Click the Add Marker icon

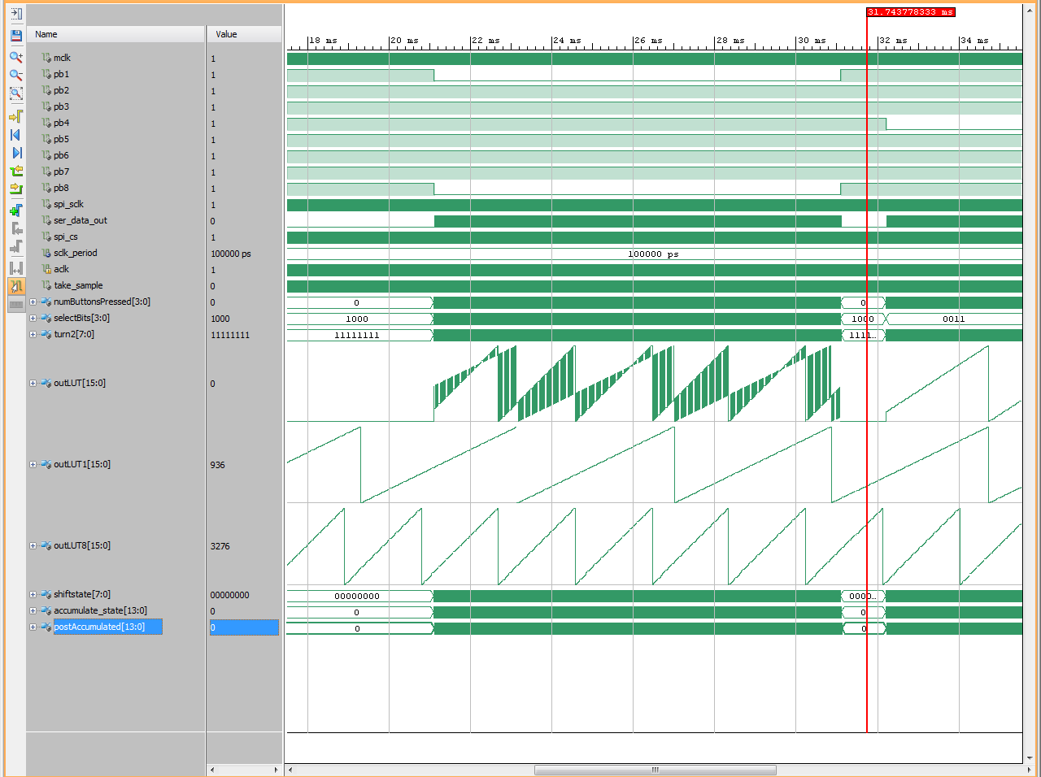click(15, 210)
